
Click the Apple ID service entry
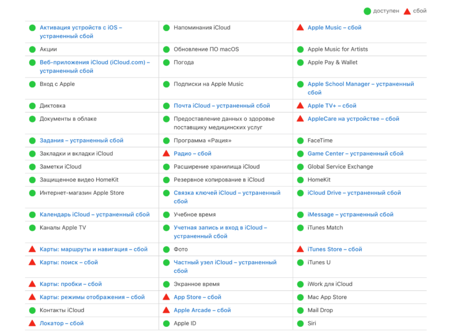(185, 323)
